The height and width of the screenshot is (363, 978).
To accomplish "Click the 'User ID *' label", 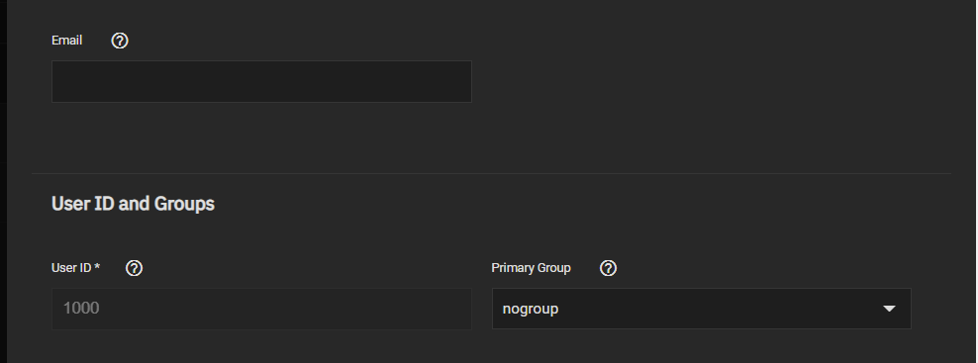I will (x=75, y=268).
